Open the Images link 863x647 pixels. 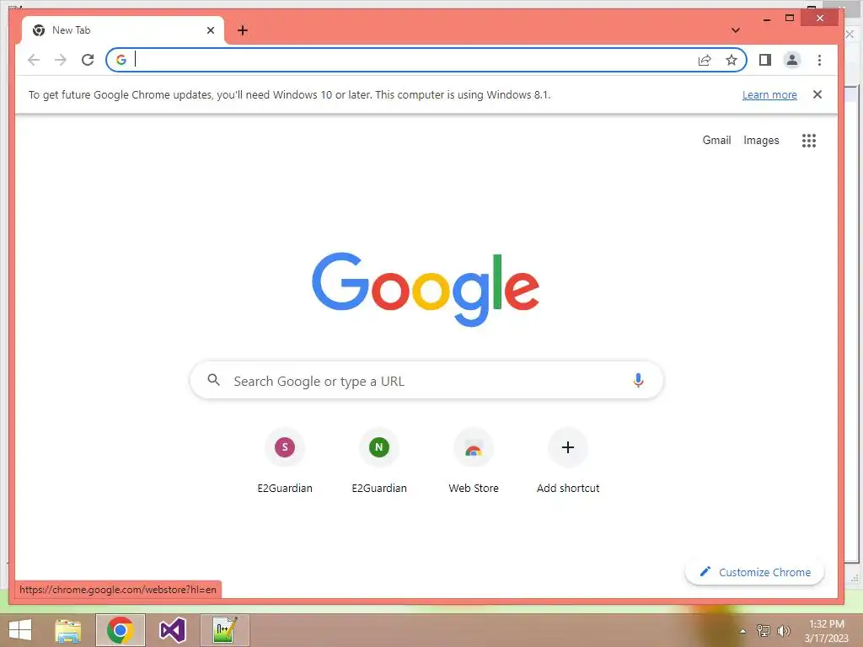tap(761, 141)
